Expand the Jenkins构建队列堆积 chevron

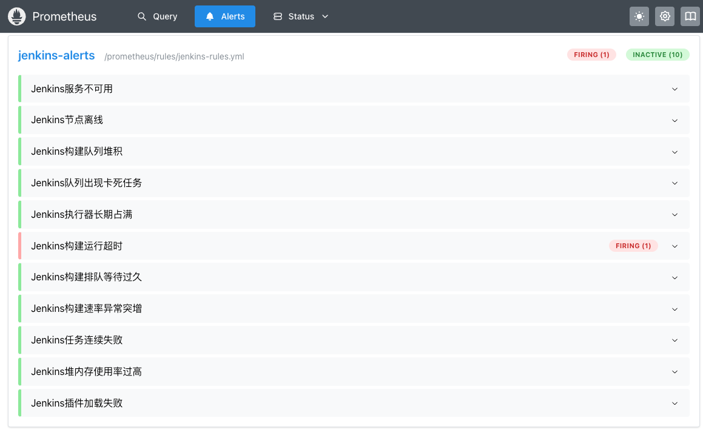tap(674, 152)
